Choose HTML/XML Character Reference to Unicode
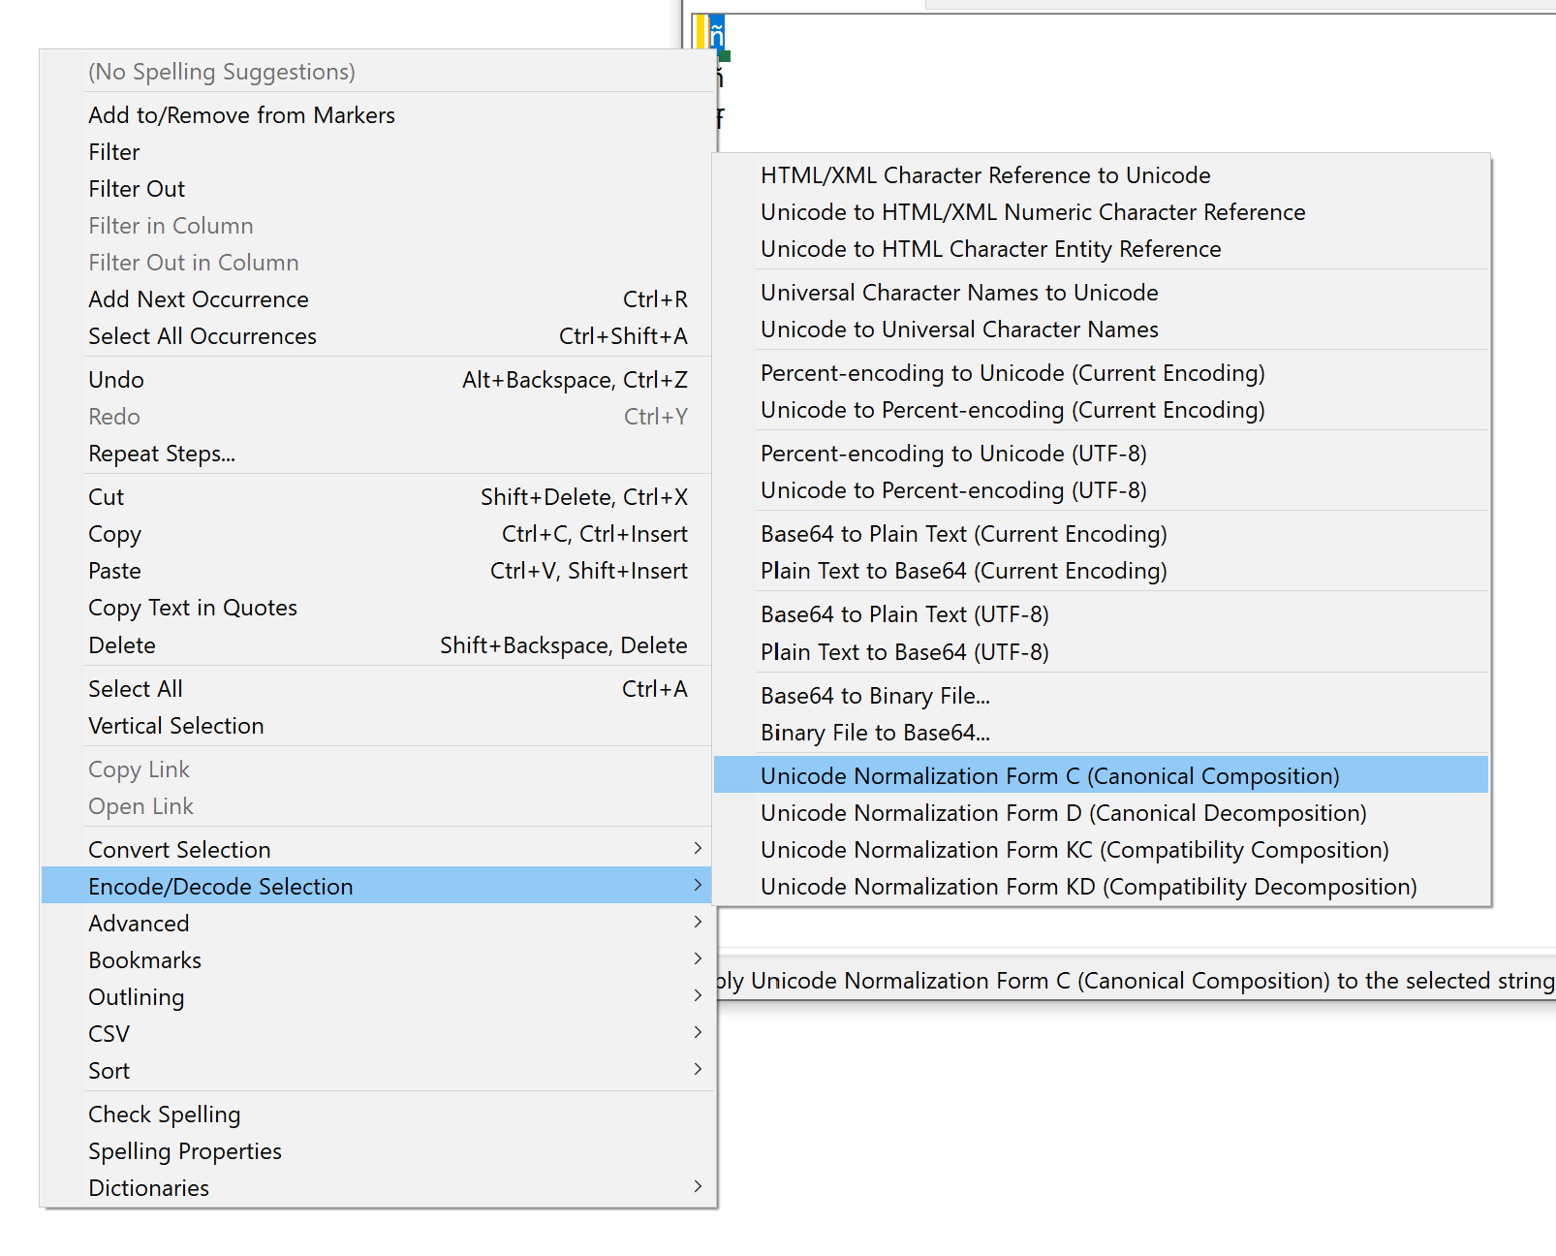Viewport: 1556px width, 1256px height. click(1101, 175)
